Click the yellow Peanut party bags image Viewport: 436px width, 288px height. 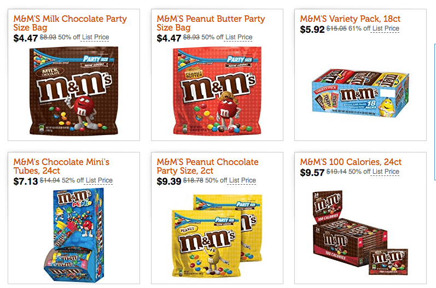click(217, 236)
